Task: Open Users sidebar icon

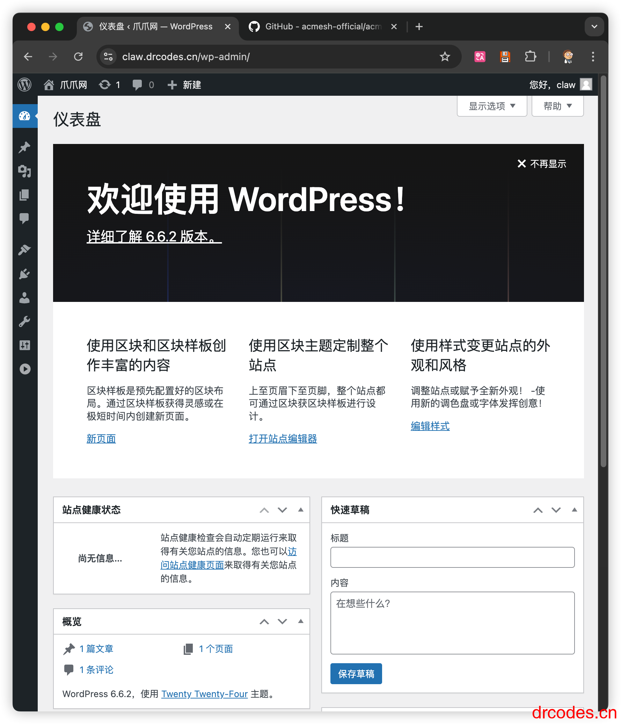Action: point(25,298)
